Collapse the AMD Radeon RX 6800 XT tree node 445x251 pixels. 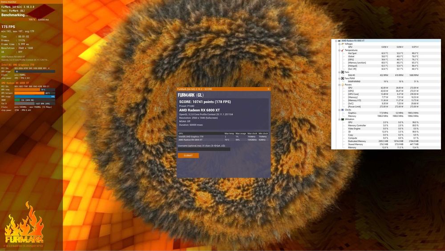pos(336,41)
